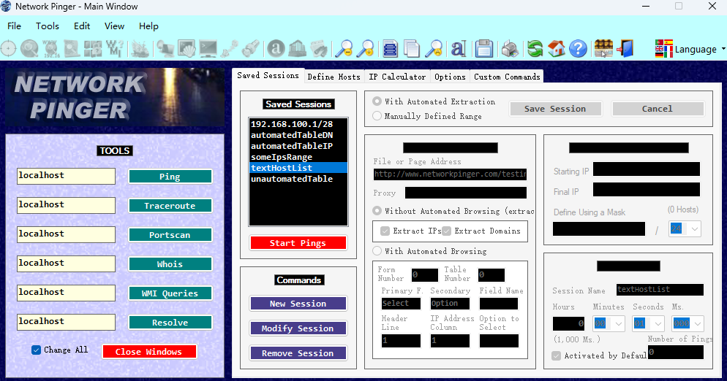Click the blue exit door icon
727x381 pixels.
(625, 49)
